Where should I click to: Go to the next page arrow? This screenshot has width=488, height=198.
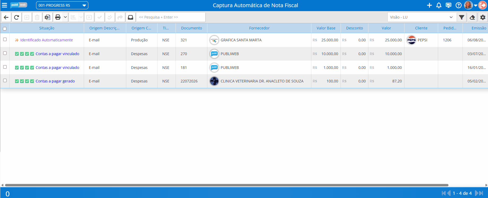(x=476, y=193)
